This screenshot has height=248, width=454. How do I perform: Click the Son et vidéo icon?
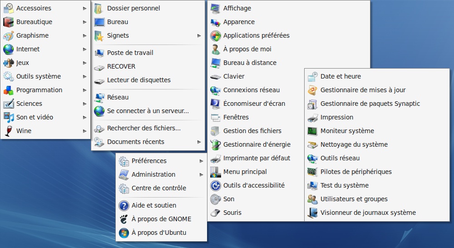pos(8,117)
